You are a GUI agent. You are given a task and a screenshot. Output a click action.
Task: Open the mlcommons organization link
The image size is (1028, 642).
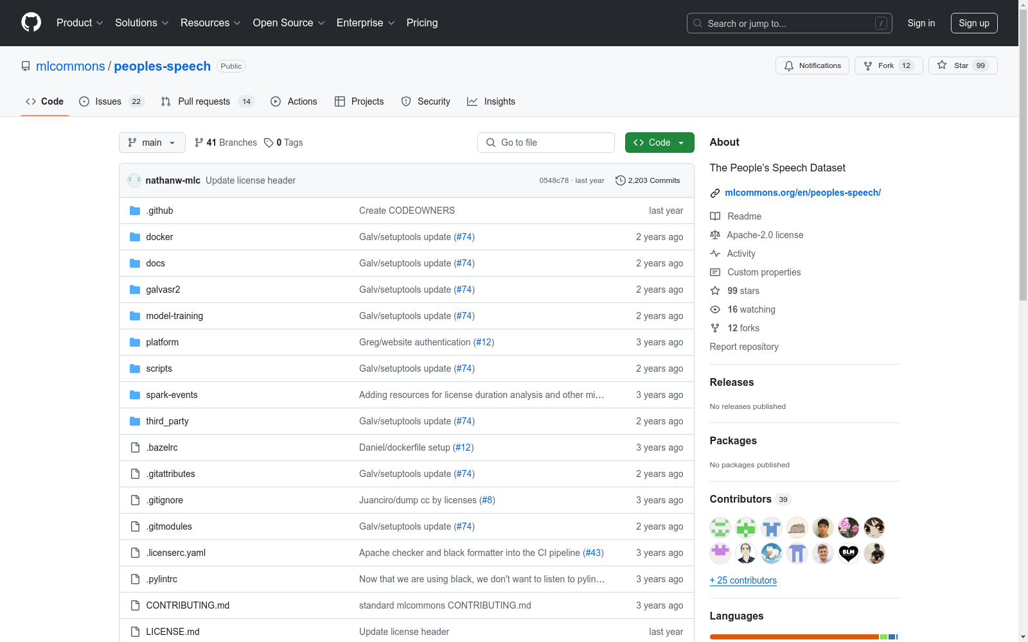(70, 66)
